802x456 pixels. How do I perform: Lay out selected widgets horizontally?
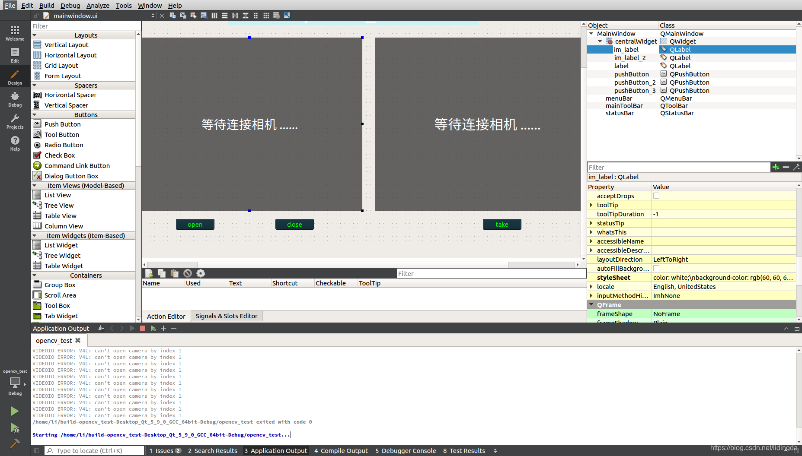pyautogui.click(x=214, y=15)
